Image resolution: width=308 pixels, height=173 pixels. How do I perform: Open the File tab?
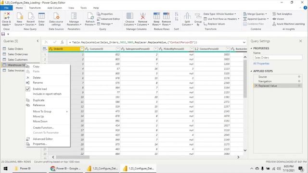click(x=6, y=8)
